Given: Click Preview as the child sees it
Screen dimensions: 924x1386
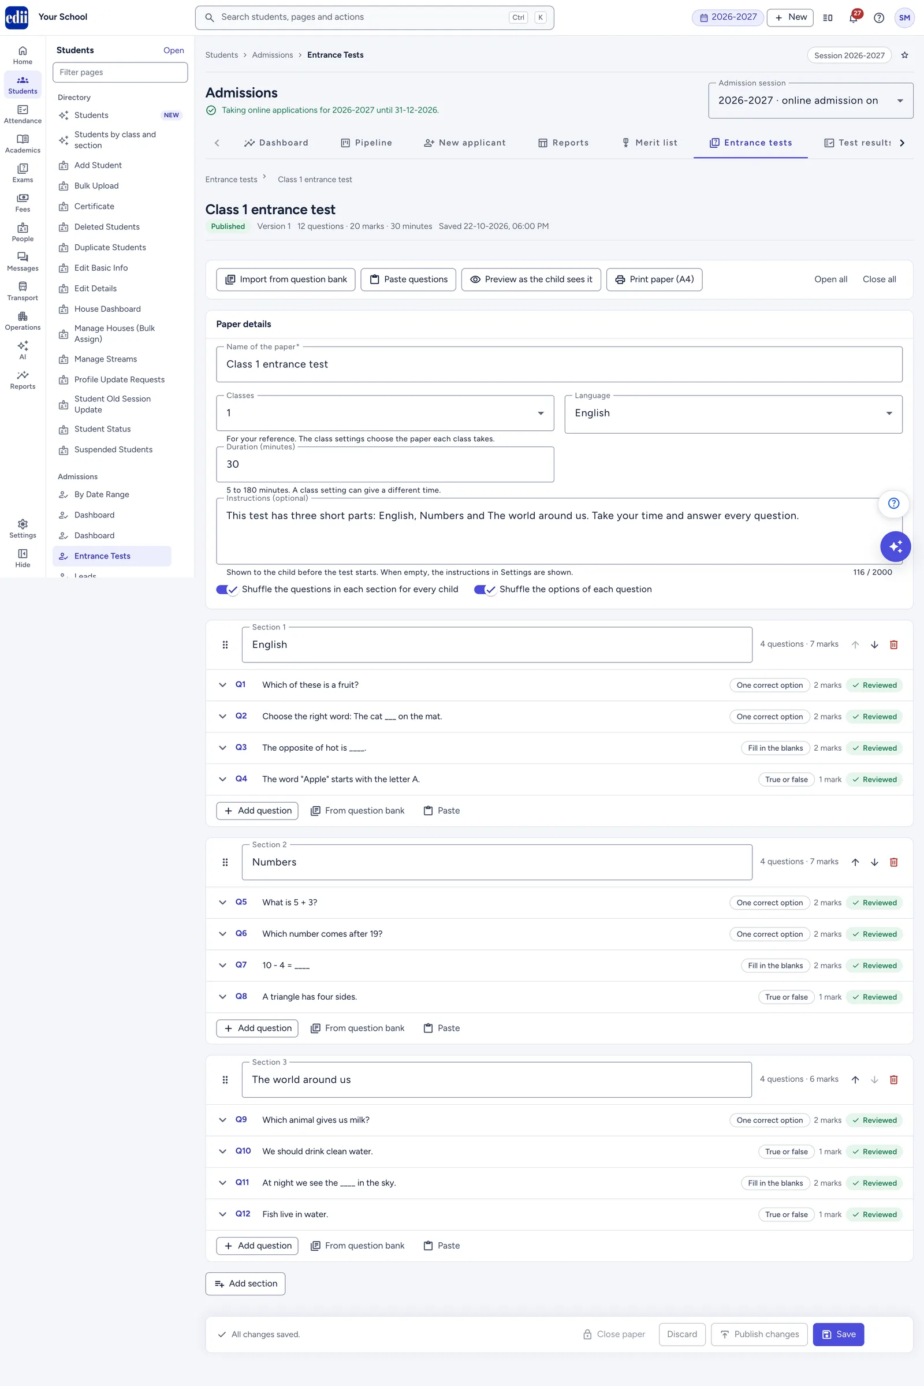Looking at the screenshot, I should (531, 280).
